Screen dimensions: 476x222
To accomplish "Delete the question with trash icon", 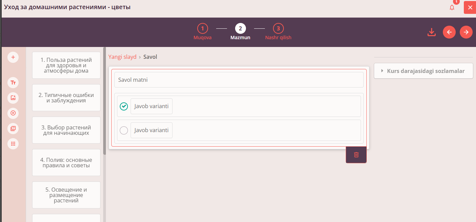I will pos(356,155).
